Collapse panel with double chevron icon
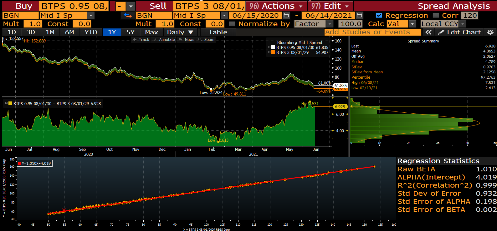Viewport: 497px width, 231px height. click(x=428, y=32)
